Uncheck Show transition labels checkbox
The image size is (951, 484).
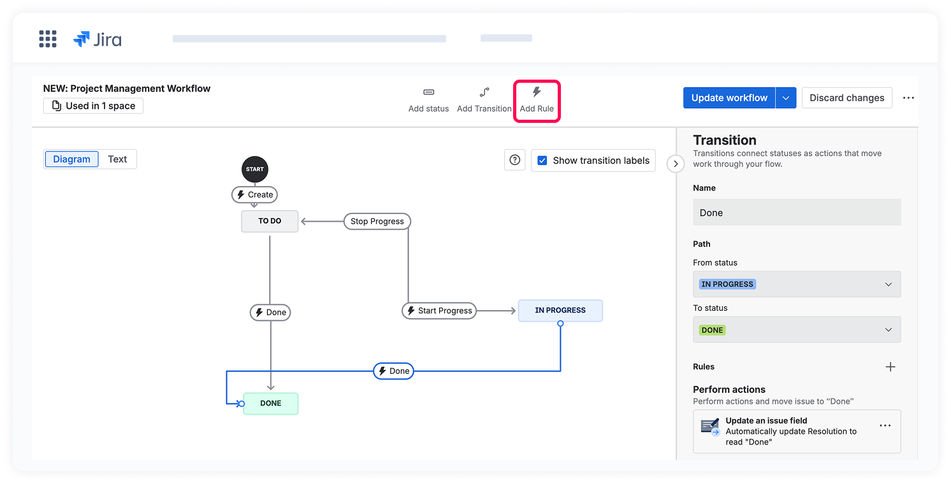tap(542, 160)
